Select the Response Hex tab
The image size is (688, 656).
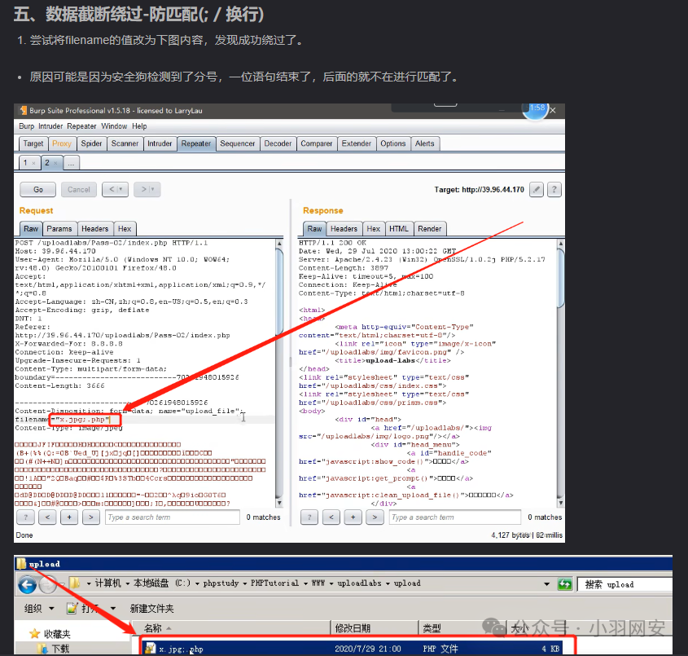tap(374, 229)
